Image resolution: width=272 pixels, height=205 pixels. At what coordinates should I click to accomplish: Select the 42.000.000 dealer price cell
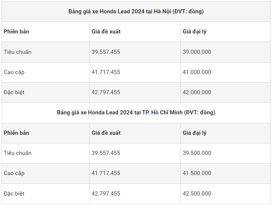(x=197, y=92)
